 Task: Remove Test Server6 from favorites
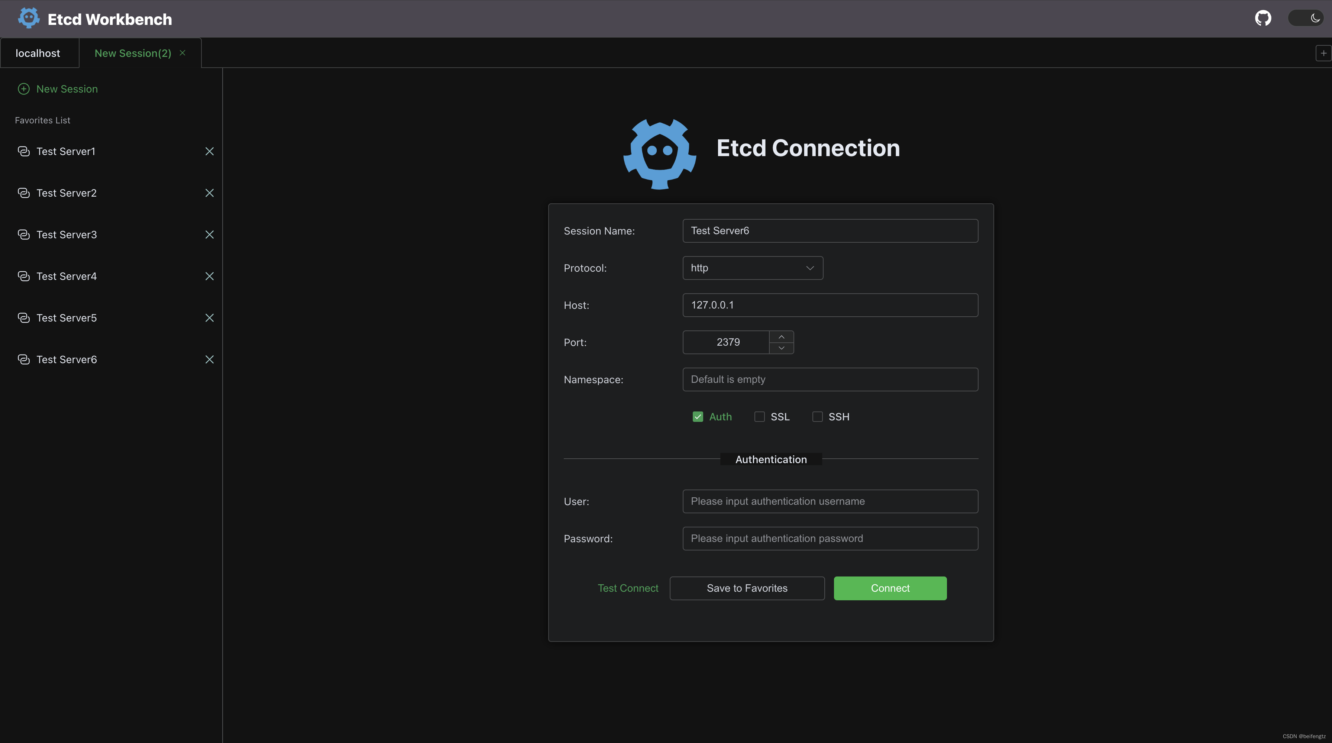click(x=209, y=359)
